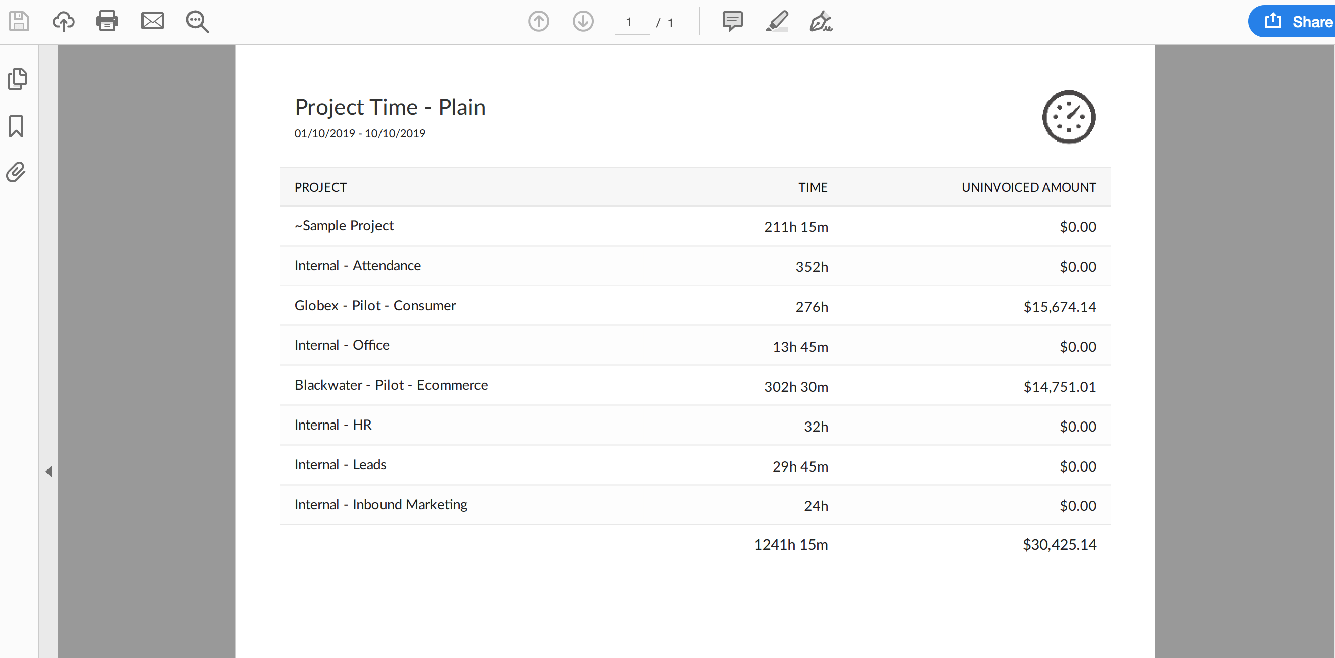
Task: Print the document
Action: click(x=107, y=22)
